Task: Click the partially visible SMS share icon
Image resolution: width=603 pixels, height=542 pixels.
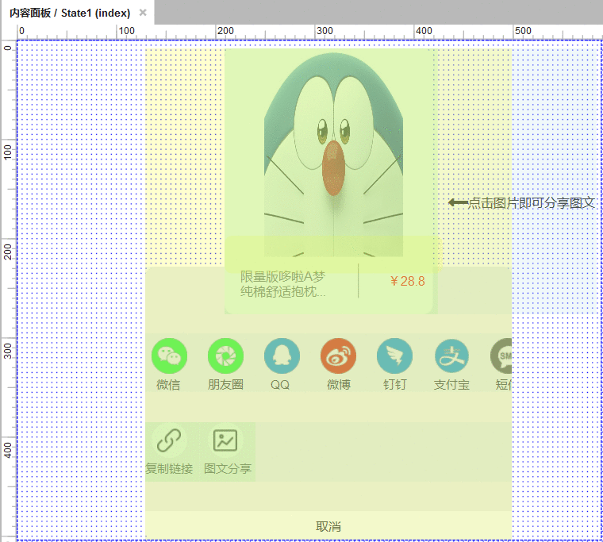Action: pos(501,356)
